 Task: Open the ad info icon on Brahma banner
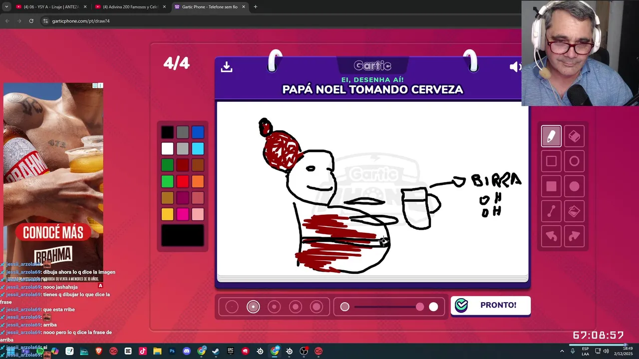pyautogui.click(x=95, y=86)
